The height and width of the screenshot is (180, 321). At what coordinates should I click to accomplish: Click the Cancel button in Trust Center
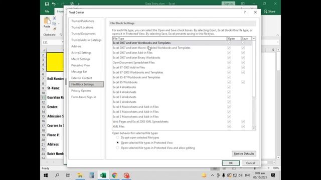coord(250,163)
